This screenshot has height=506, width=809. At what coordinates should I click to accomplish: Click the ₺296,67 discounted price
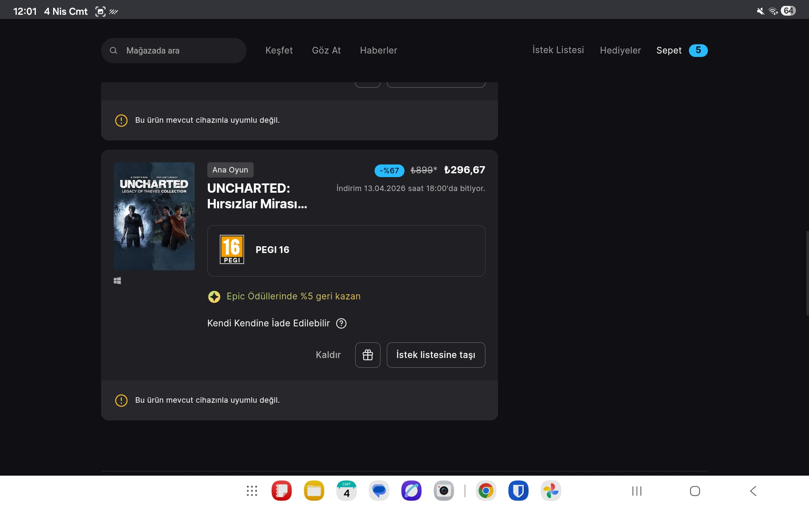point(464,170)
